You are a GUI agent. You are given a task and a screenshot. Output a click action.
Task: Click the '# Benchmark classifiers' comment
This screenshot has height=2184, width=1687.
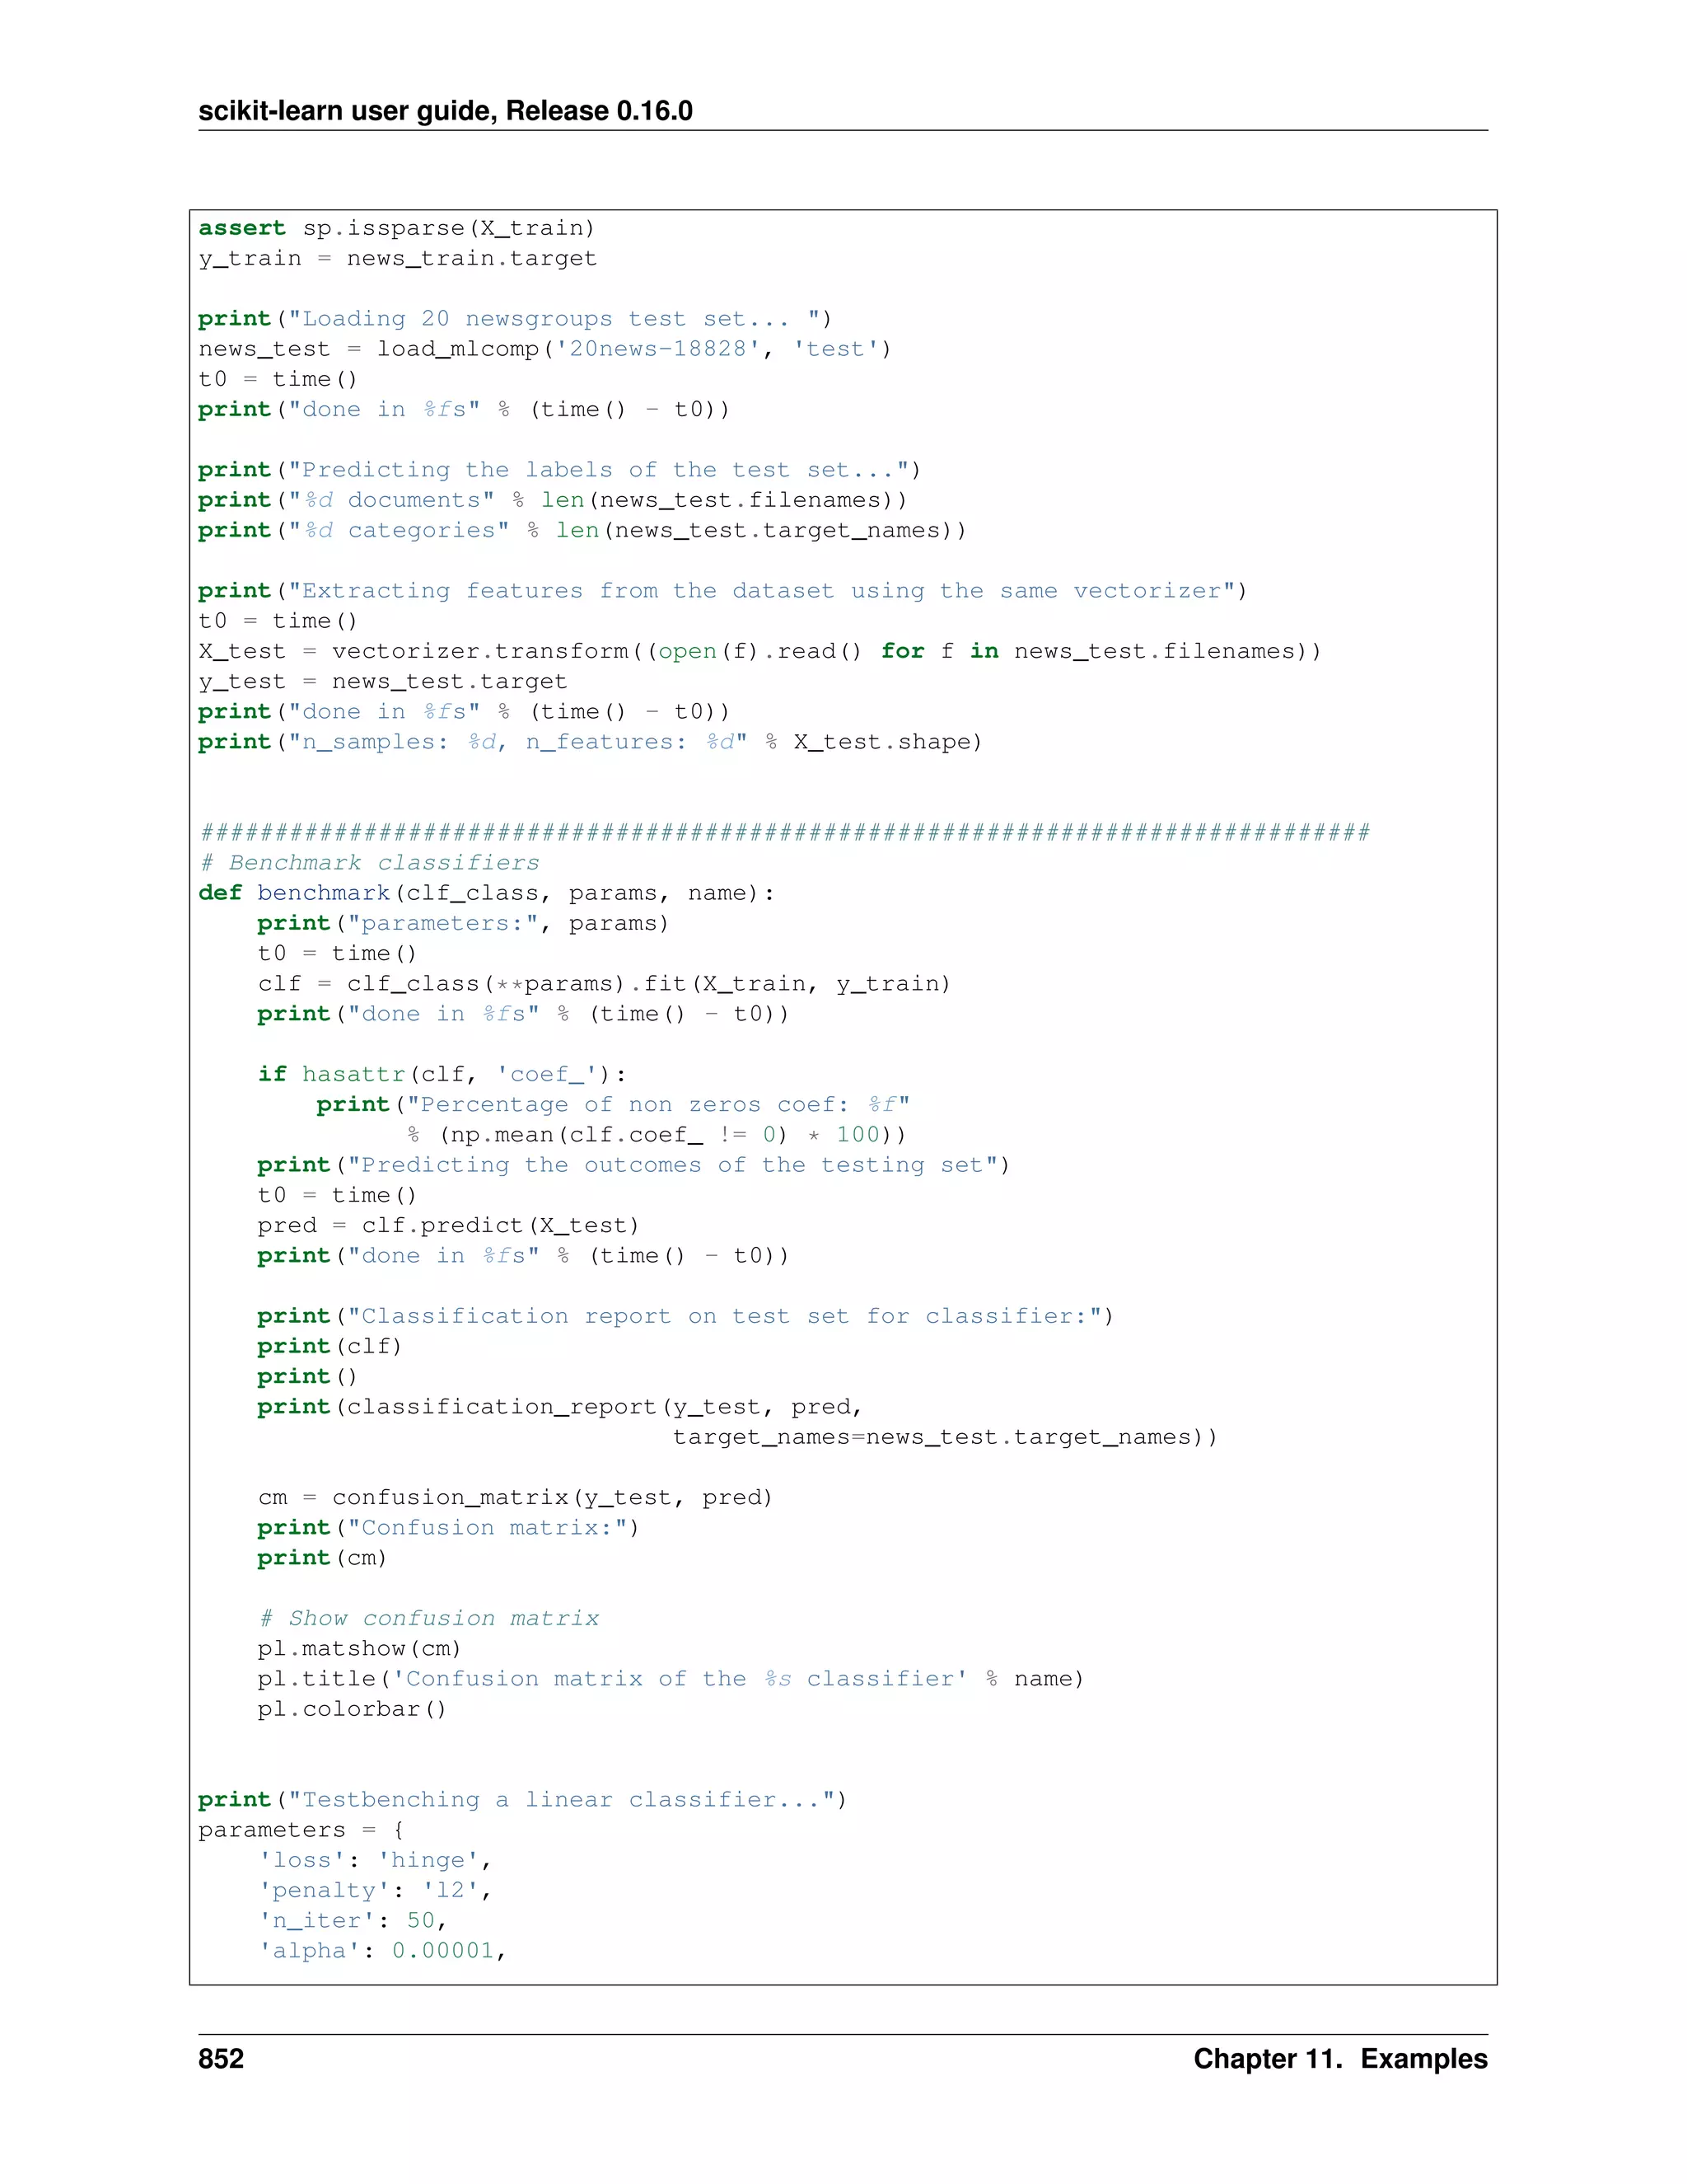369,863
